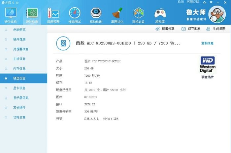Click the hard disk icon beside the drive title
Image resolution: width=231 pixels, height=153 pixels.
63,43
